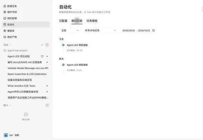The image size is (203, 140).
Task: Open the 所有本地任务 filter dropdown
Action: pos(100,30)
